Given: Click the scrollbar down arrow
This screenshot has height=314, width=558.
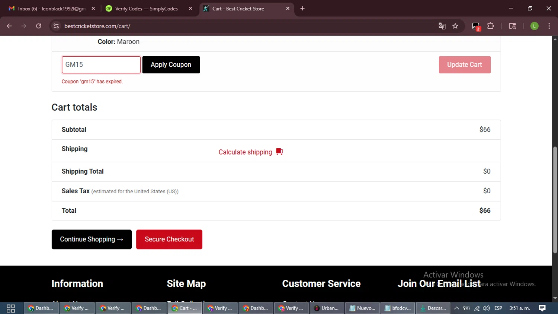Looking at the screenshot, I should point(555,298).
